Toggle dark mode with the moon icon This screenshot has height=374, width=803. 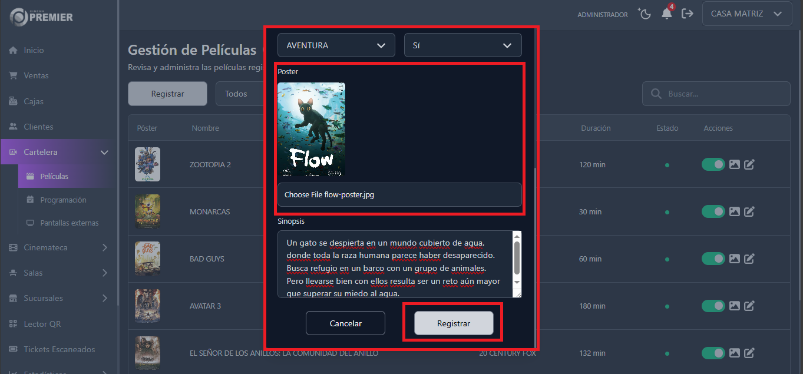(644, 13)
